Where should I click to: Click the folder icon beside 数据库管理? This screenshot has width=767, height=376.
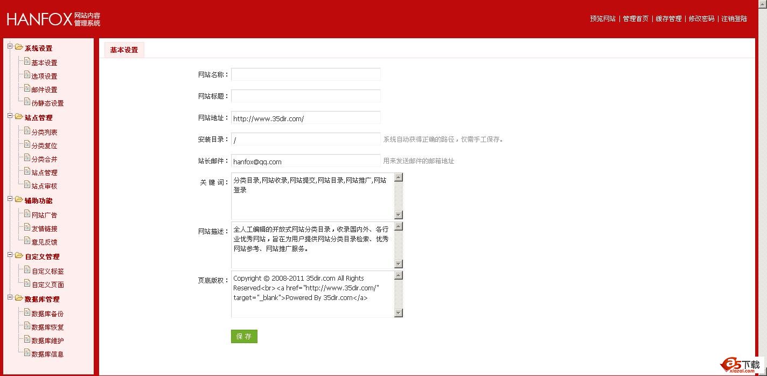pyautogui.click(x=19, y=298)
